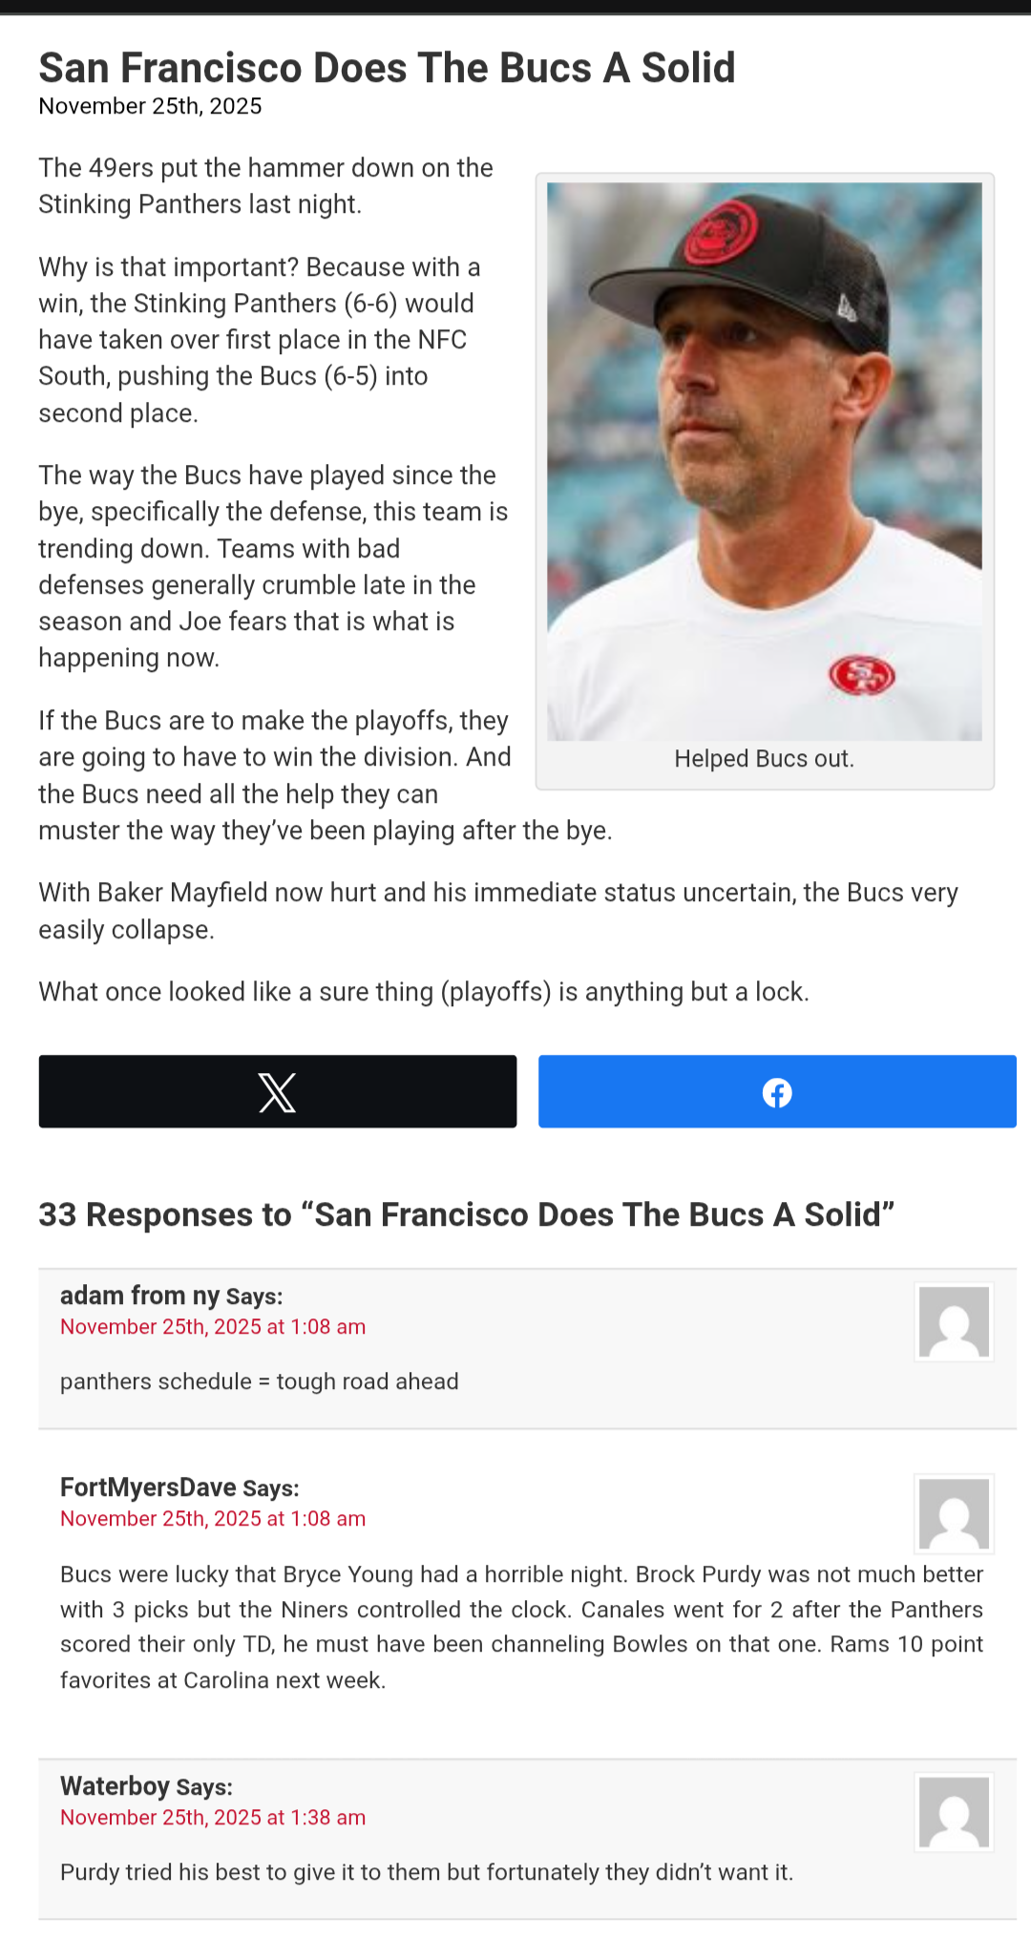Open Waterboy's 1:38 am timestamp link

click(x=213, y=1818)
